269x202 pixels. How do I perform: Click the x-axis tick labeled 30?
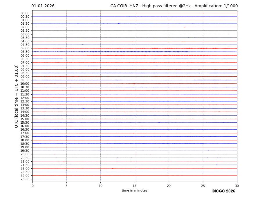[237, 186]
